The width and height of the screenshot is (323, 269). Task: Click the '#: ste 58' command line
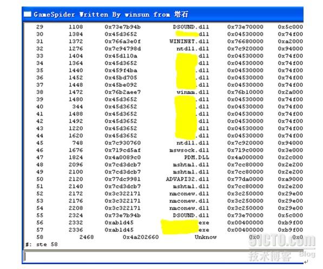coord(42,245)
